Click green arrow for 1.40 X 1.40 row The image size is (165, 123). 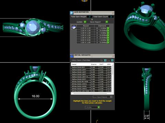point(108,33)
